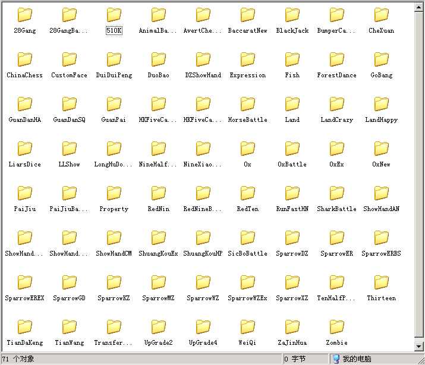Click the UpGrade4 folder icon

tap(203, 327)
